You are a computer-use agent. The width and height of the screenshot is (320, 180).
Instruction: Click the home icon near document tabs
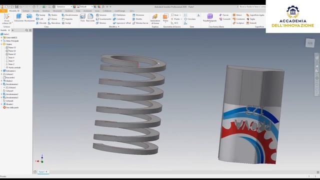35,172
